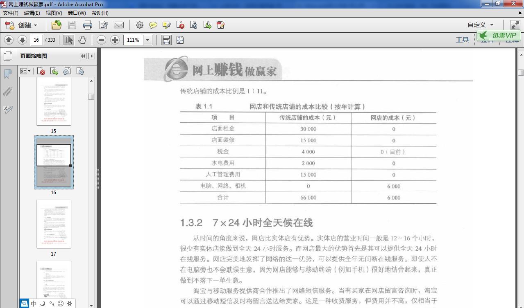Open the 视图(V) menu
The height and width of the screenshot is (308, 524).
click(x=54, y=13)
